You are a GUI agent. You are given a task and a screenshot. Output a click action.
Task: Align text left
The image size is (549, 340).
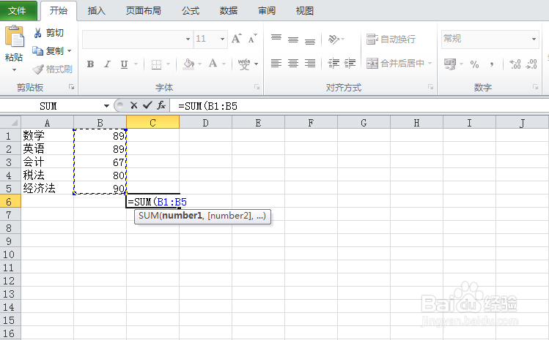pos(276,64)
